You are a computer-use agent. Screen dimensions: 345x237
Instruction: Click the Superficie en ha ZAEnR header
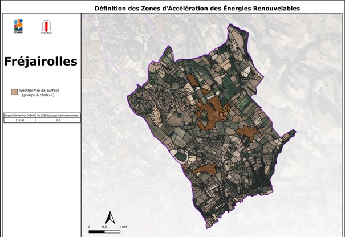21,115
